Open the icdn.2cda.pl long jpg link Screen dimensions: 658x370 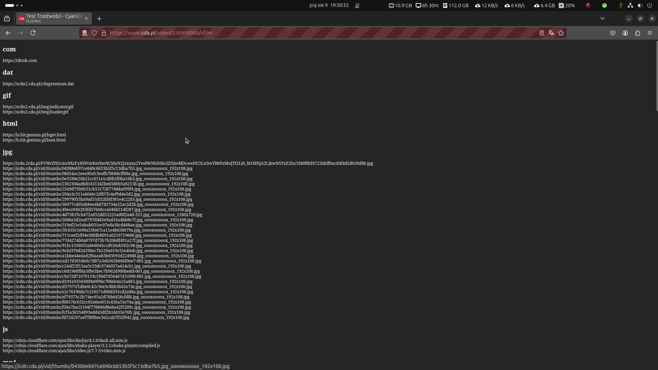[188, 163]
